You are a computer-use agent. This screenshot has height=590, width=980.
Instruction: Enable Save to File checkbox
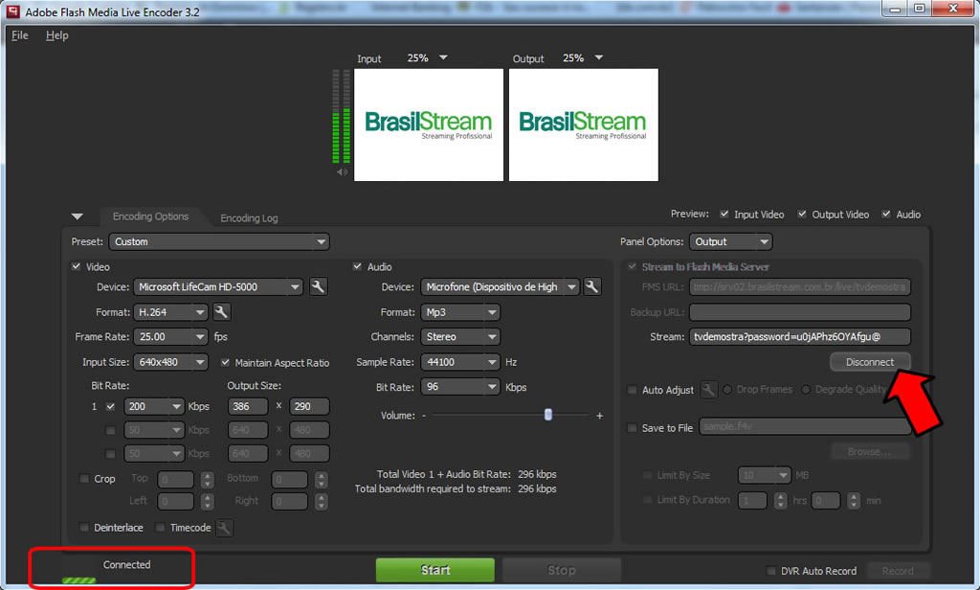[632, 428]
